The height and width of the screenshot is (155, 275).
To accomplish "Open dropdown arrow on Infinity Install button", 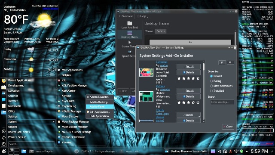I will click(x=199, y=116).
